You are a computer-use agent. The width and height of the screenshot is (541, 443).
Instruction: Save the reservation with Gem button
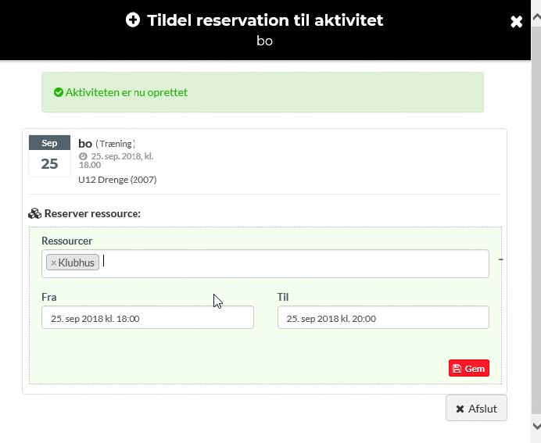point(469,368)
